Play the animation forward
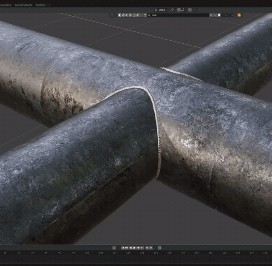The height and width of the screenshot is (266, 272). [x=134, y=248]
